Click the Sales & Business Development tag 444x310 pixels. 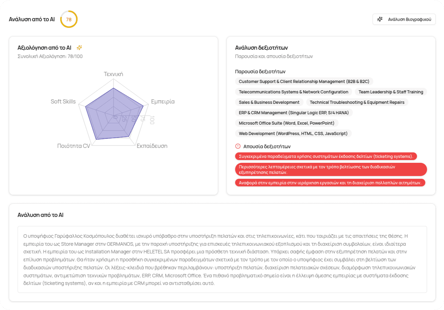point(269,102)
